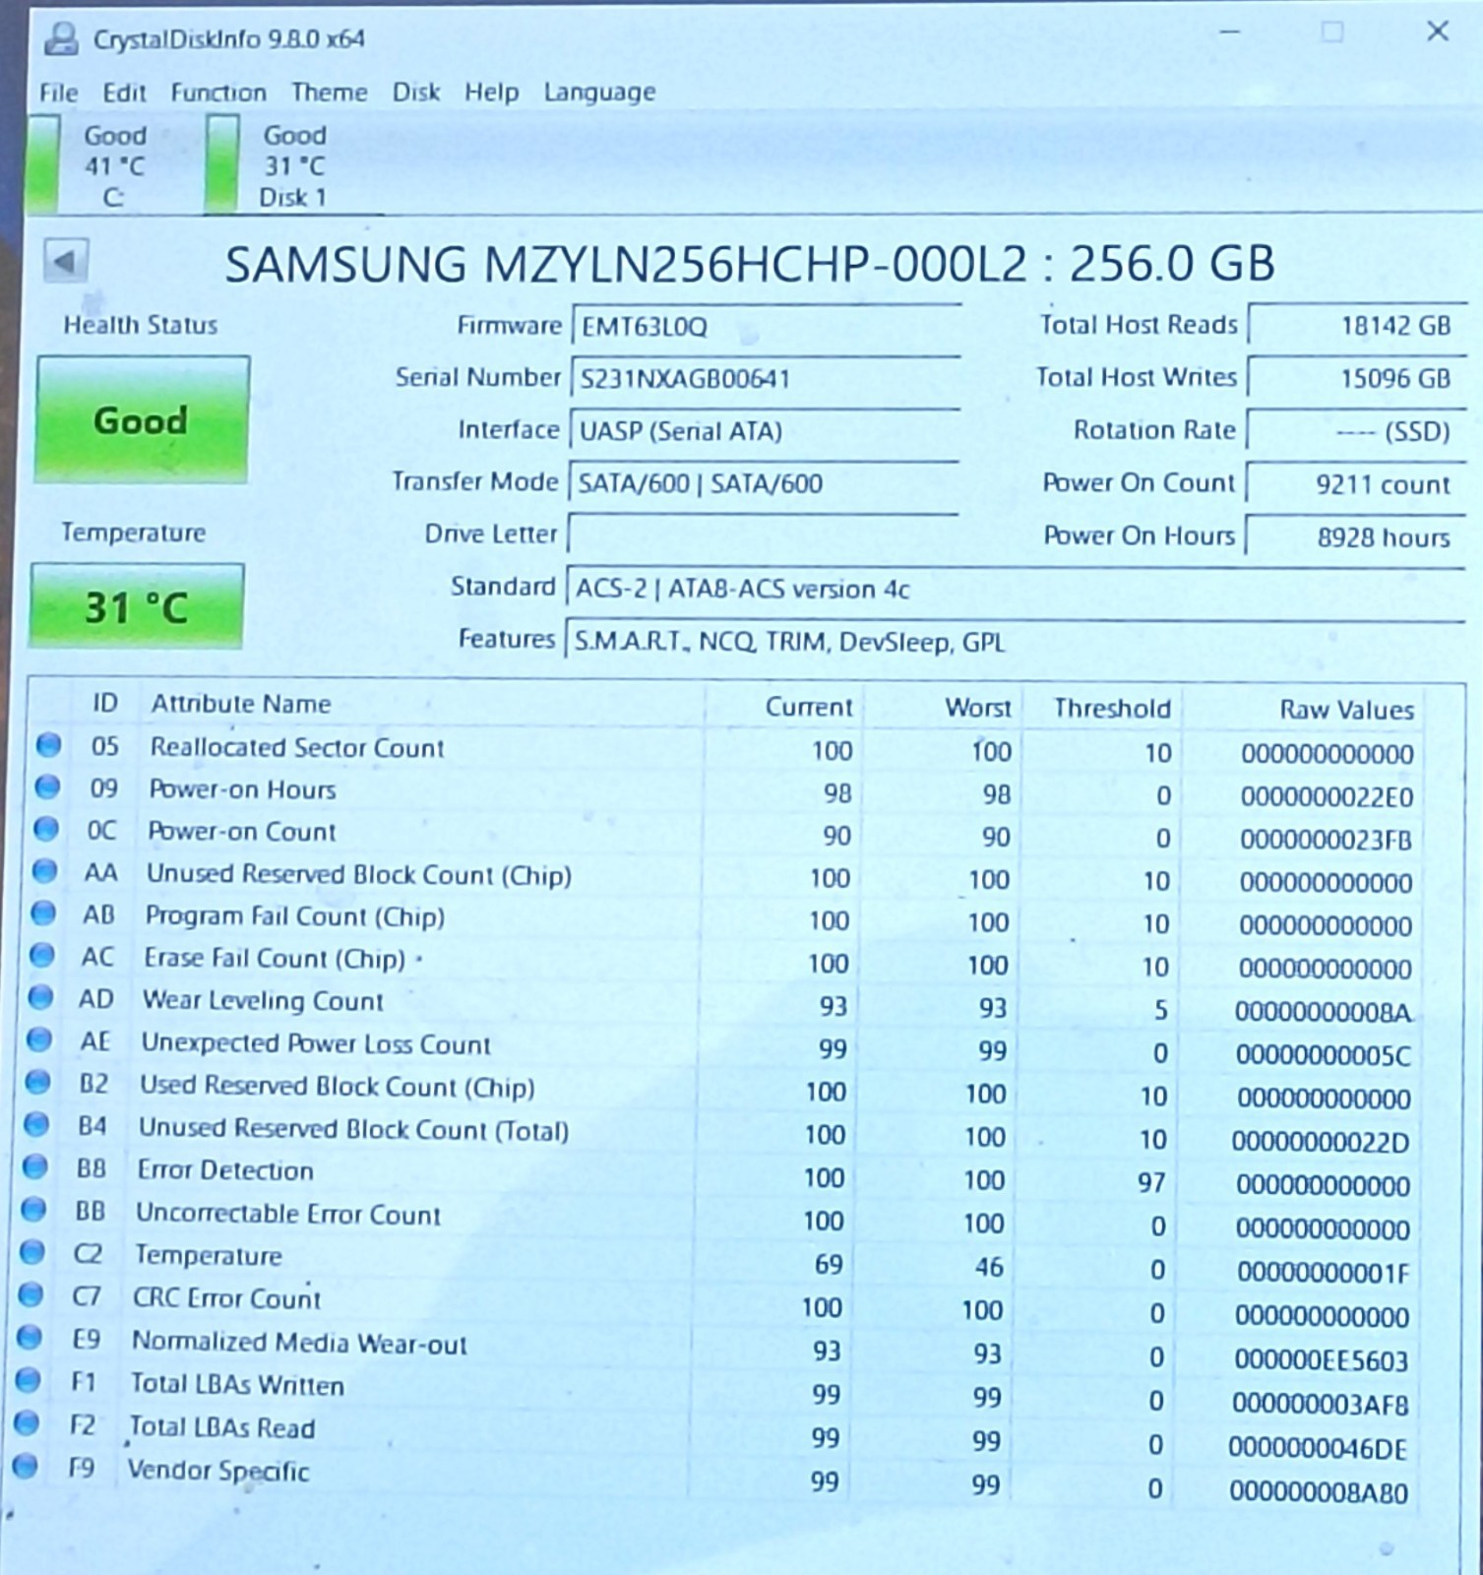Open the Help menu
This screenshot has width=1483, height=1575.
492,93
